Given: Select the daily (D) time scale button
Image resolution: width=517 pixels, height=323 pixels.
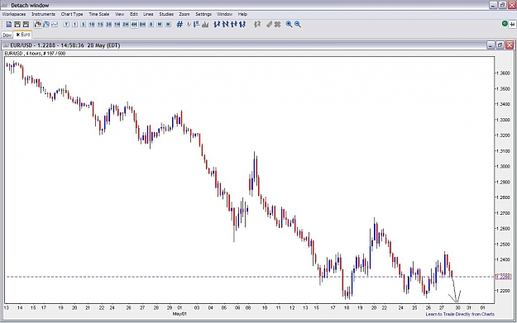Looking at the screenshot, I should (x=151, y=24).
